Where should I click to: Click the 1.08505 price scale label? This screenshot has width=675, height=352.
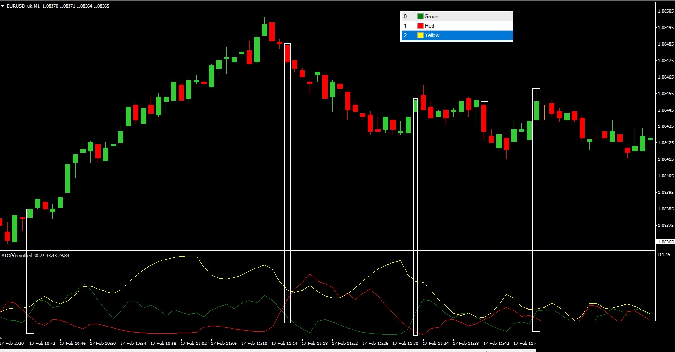pyautogui.click(x=666, y=11)
